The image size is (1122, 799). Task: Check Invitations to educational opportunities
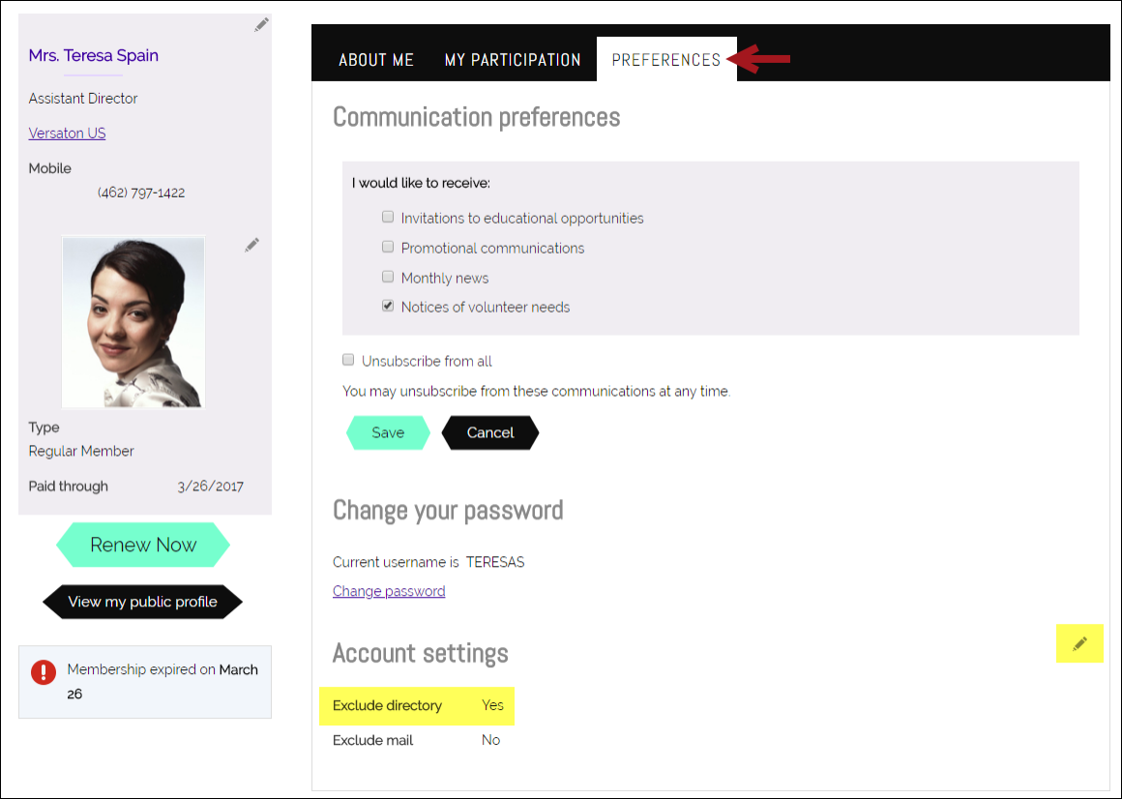pos(388,217)
